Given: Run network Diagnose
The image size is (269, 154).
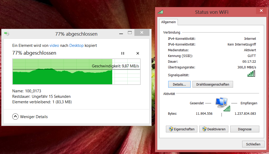Looking at the screenshot, I should point(245,129).
